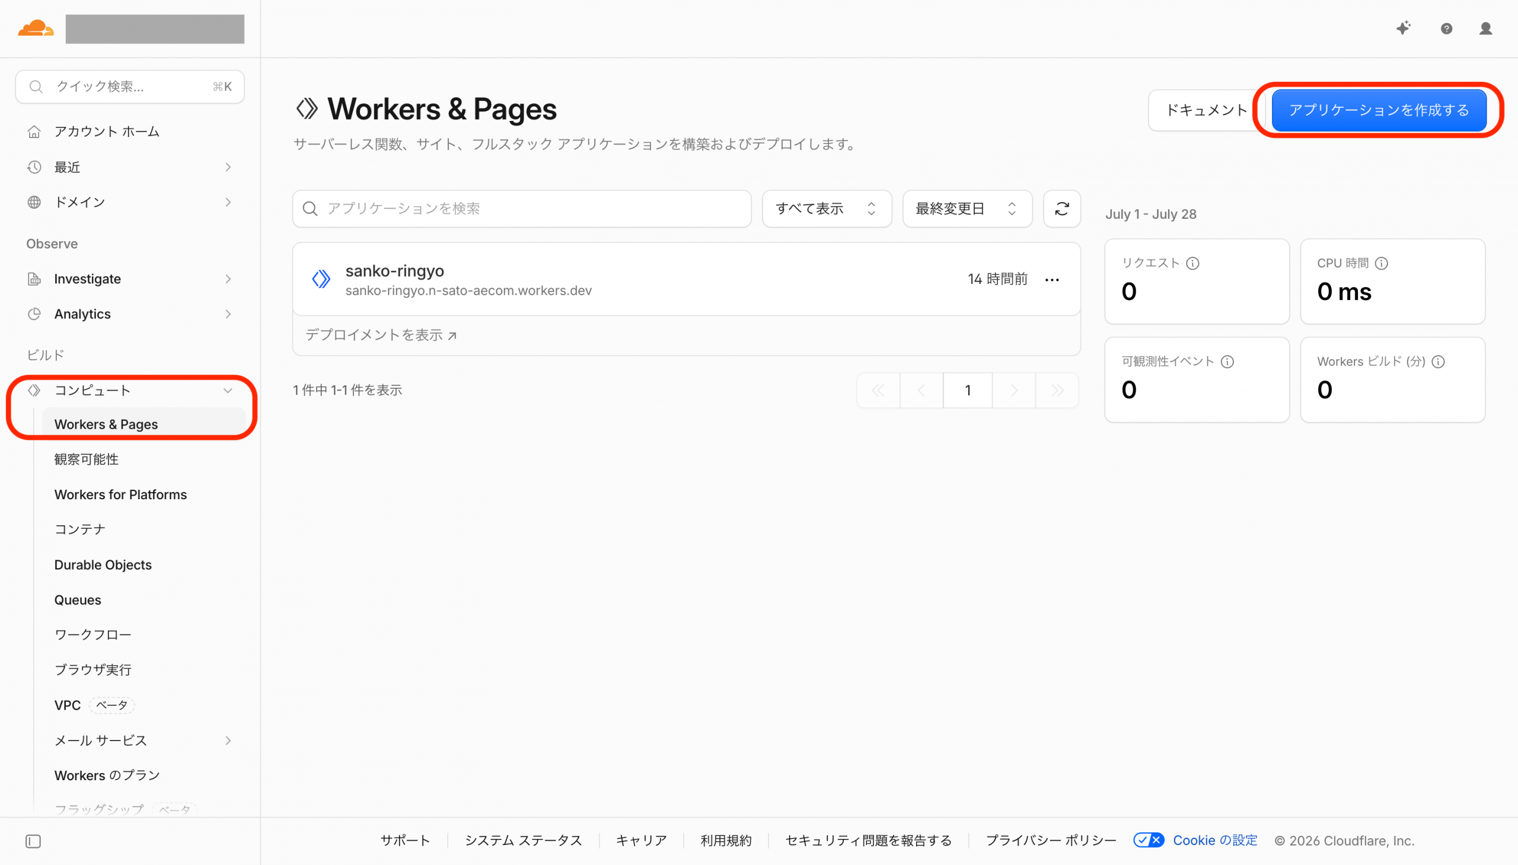This screenshot has width=1518, height=865.
Task: Click the Workers & Pages heading icon
Action: (x=307, y=108)
